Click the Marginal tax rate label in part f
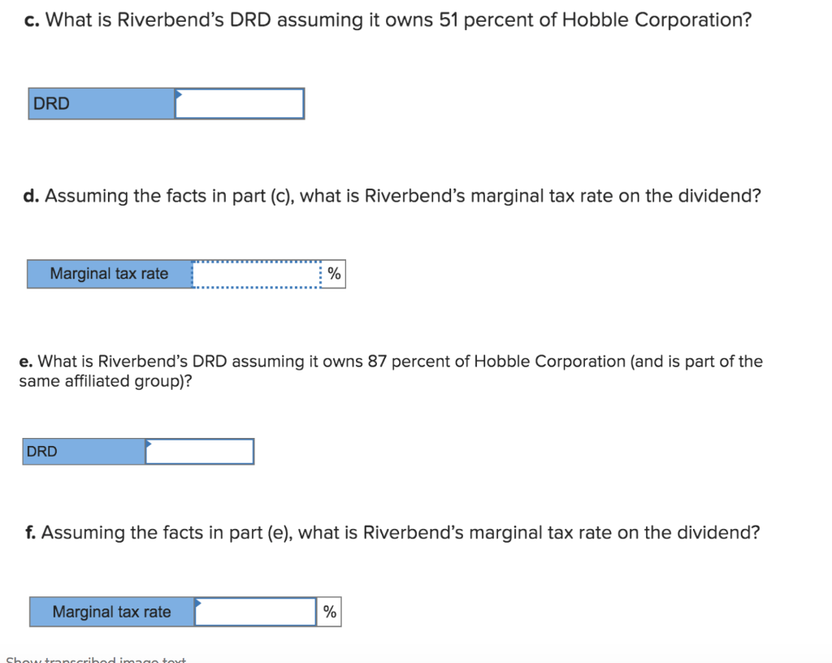Viewport: 832px width, 663px height. pyautogui.click(x=113, y=611)
